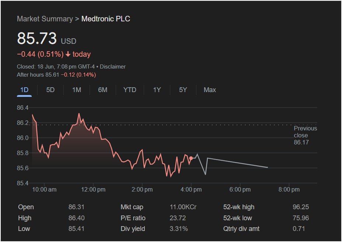Viewport: 342px width, 242px height.
Task: Click the 6:00 pm axis label
Action: [x=240, y=189]
